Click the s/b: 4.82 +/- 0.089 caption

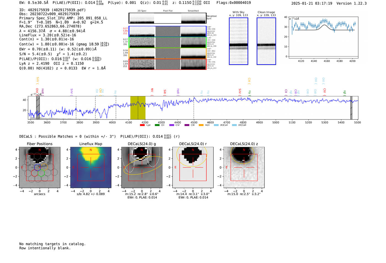click(91, 194)
